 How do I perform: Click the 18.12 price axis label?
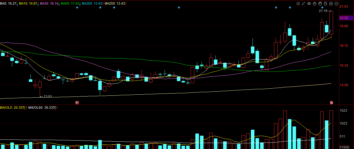(x=344, y=46)
